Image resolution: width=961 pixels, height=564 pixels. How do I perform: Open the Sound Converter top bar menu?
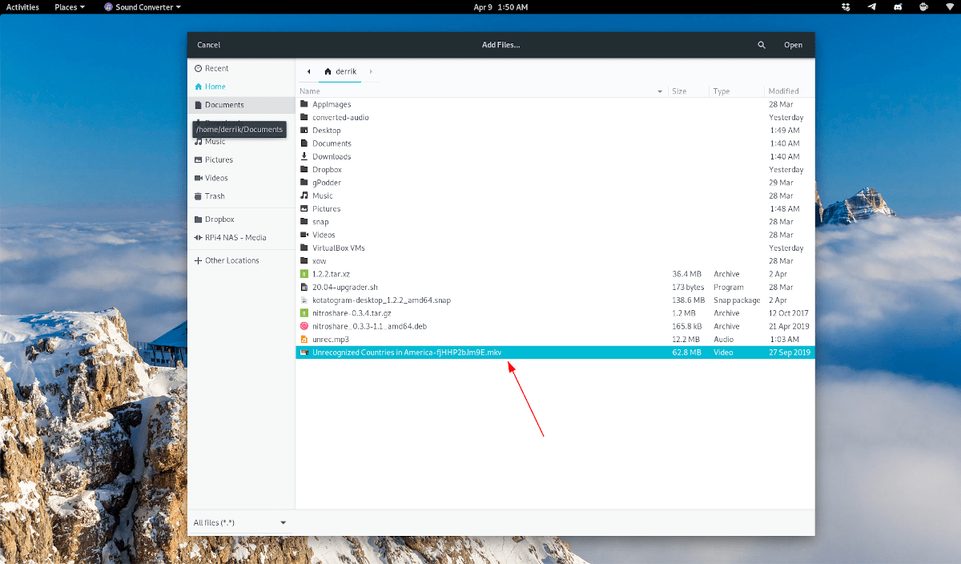pyautogui.click(x=141, y=6)
